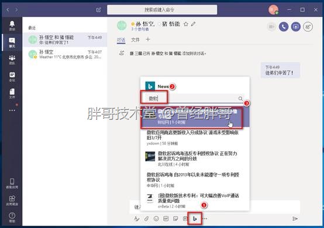The image size is (324, 228).
Task: Go forward with the right arrow
Action: coord(16,10)
